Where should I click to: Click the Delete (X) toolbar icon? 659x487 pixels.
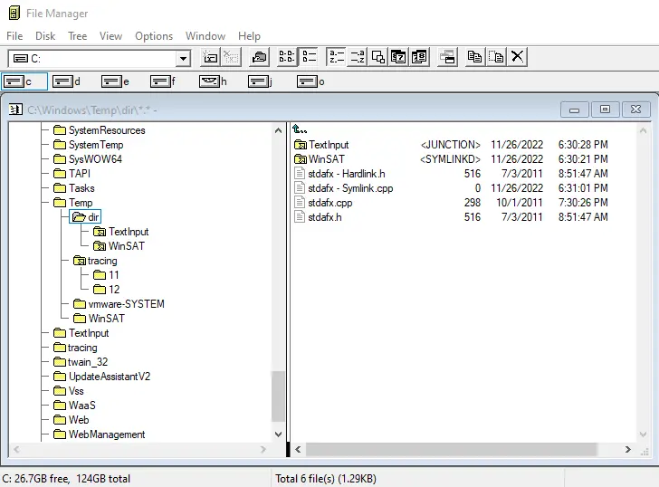point(518,57)
